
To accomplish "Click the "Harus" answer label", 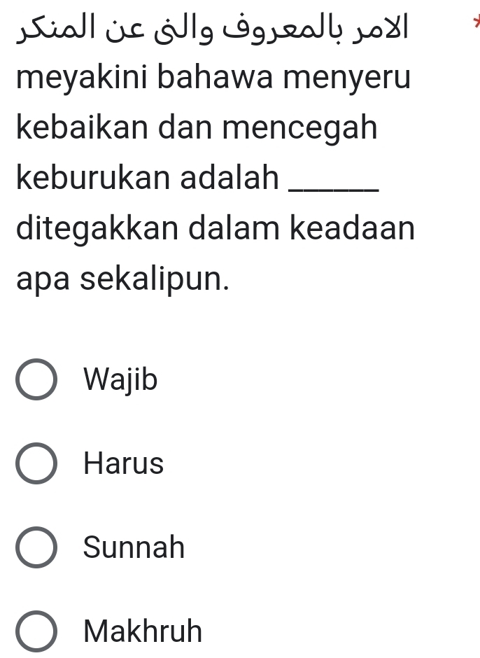I will click(123, 464).
